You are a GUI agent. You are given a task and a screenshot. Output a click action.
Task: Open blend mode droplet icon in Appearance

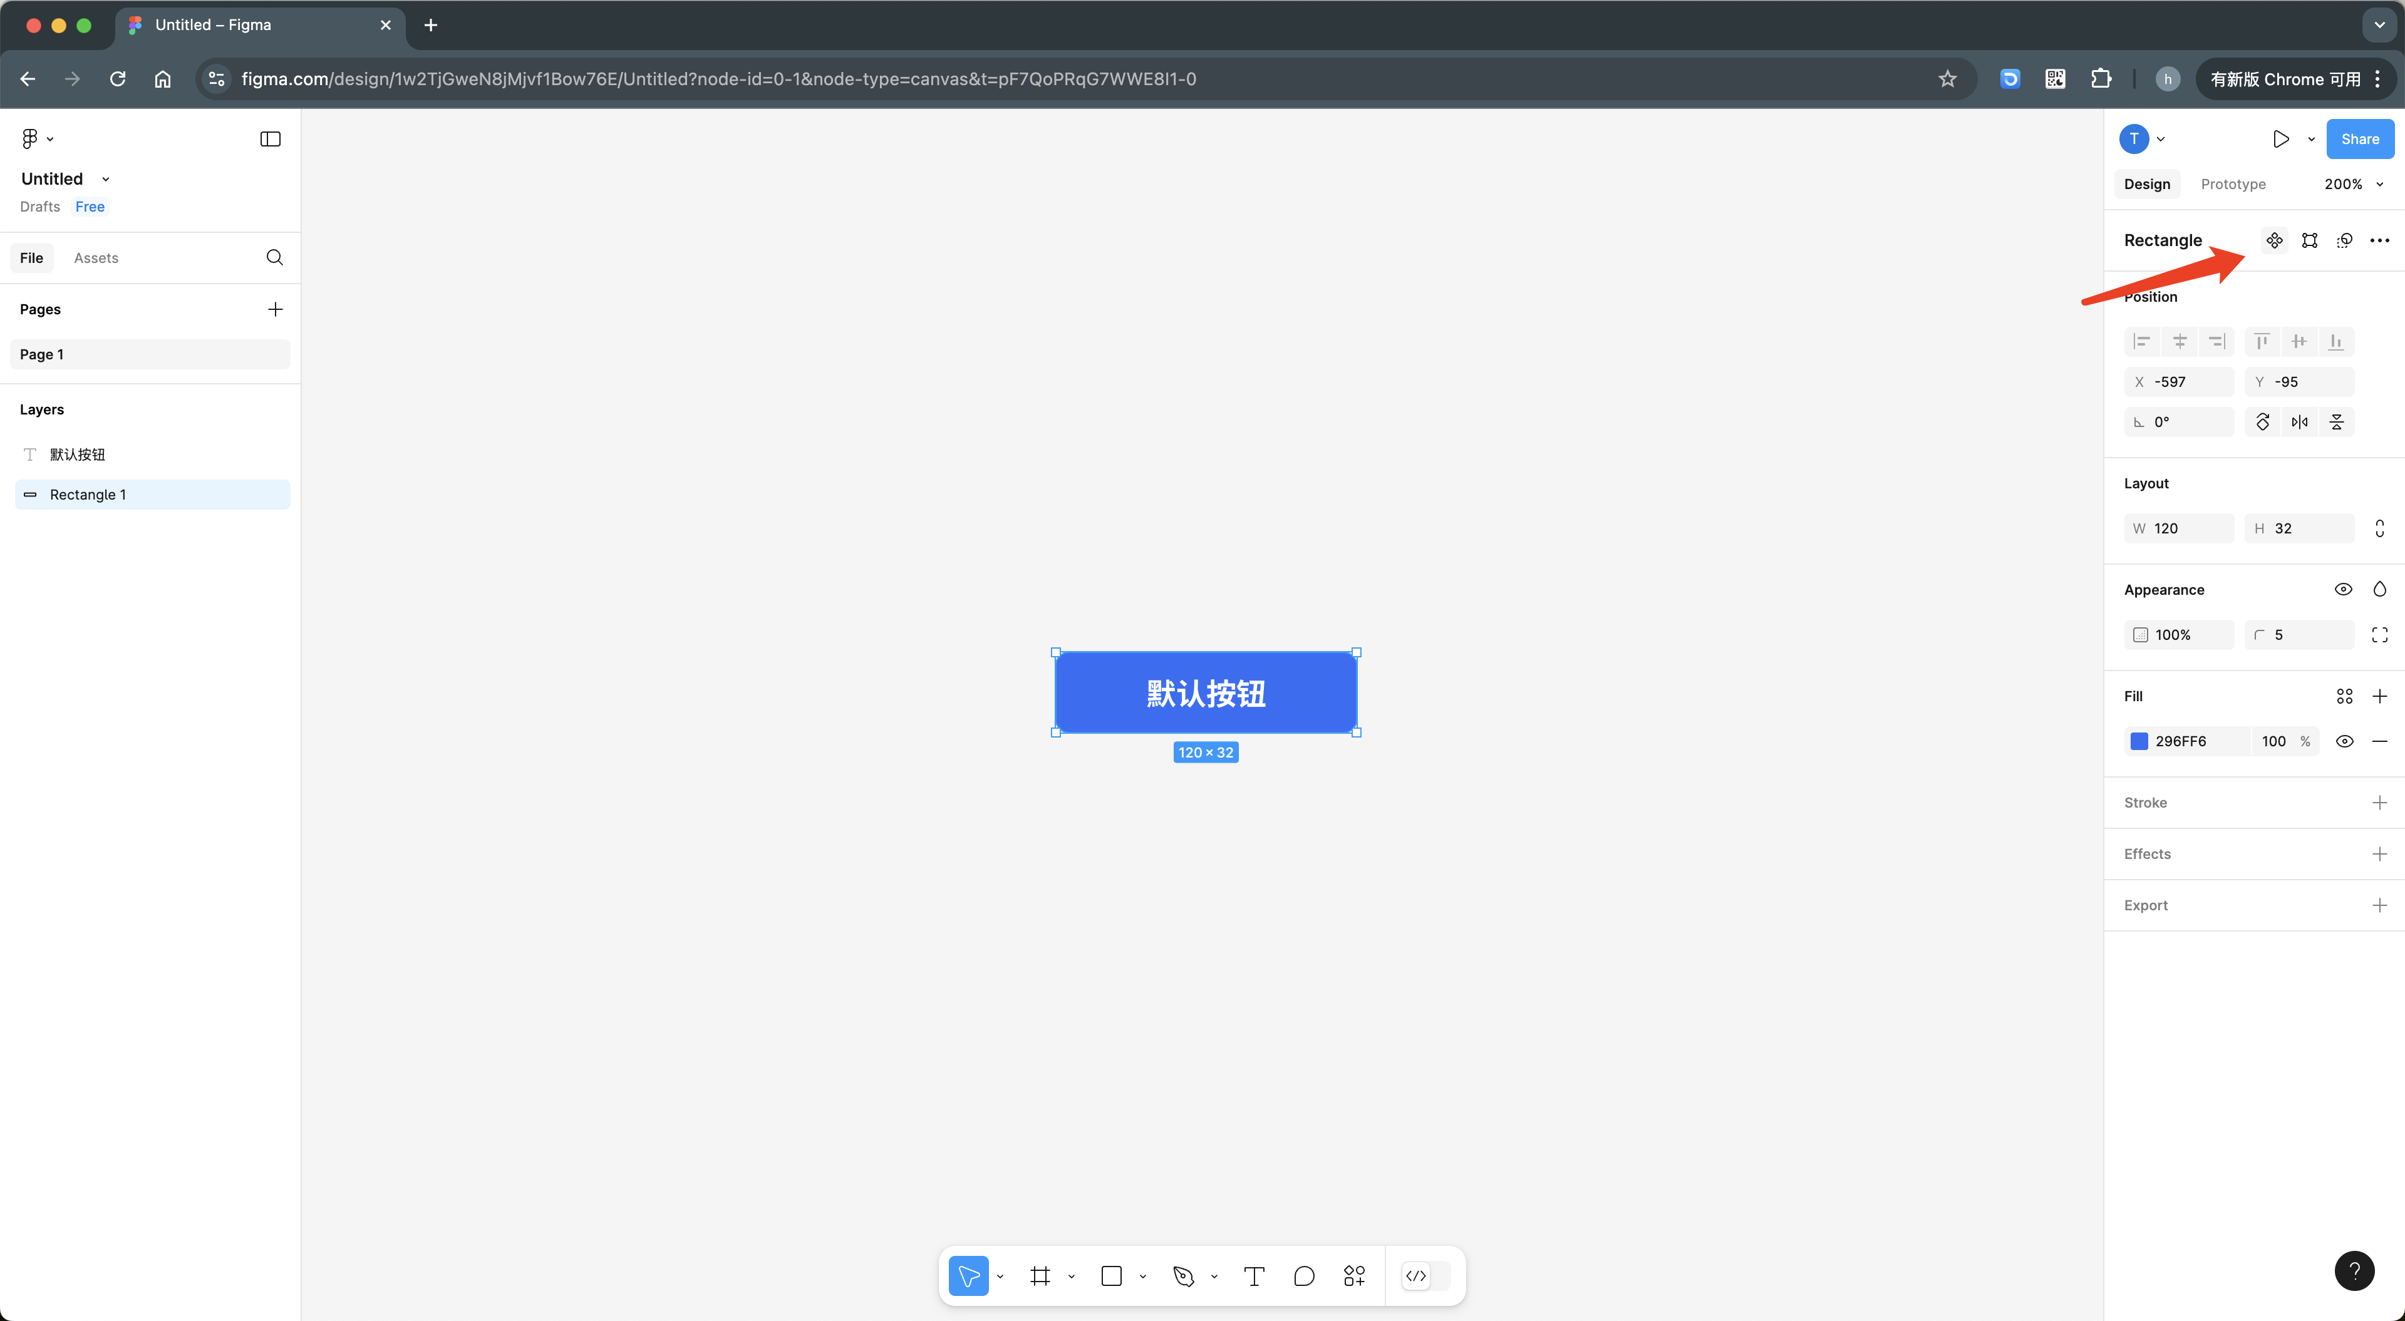click(2380, 589)
